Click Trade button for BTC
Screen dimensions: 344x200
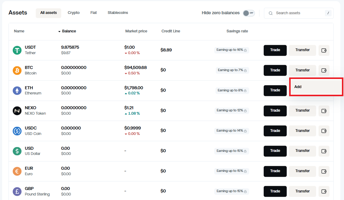pyautogui.click(x=275, y=70)
